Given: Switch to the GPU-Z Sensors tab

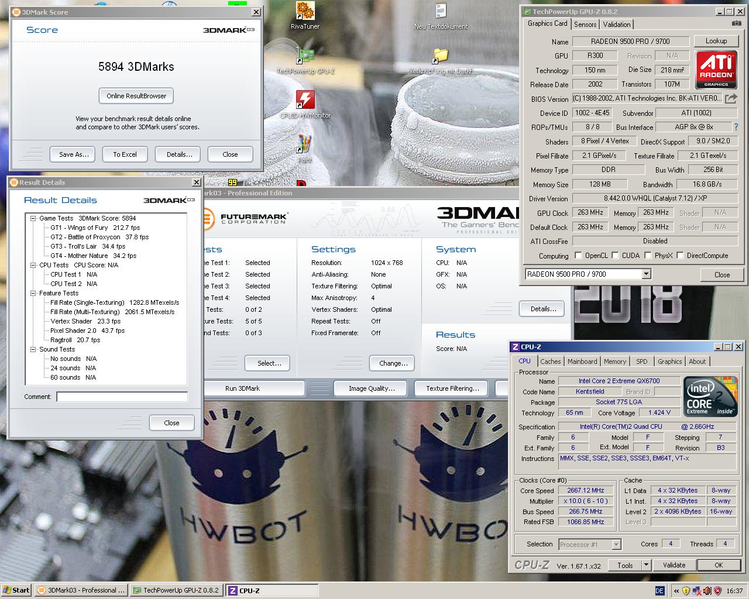Looking at the screenshot, I should (585, 24).
